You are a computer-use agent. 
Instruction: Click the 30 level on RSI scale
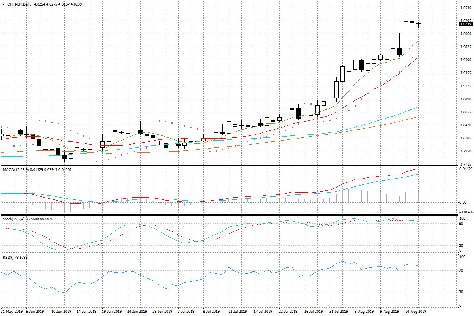(461, 292)
